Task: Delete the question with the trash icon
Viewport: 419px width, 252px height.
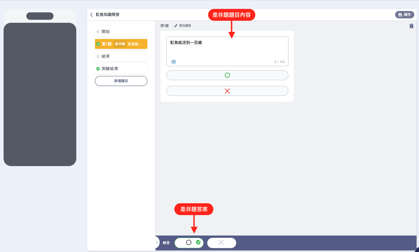Action: click(x=411, y=26)
